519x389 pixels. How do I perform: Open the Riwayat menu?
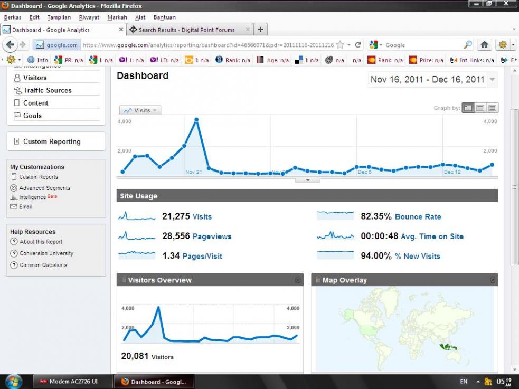(x=89, y=17)
